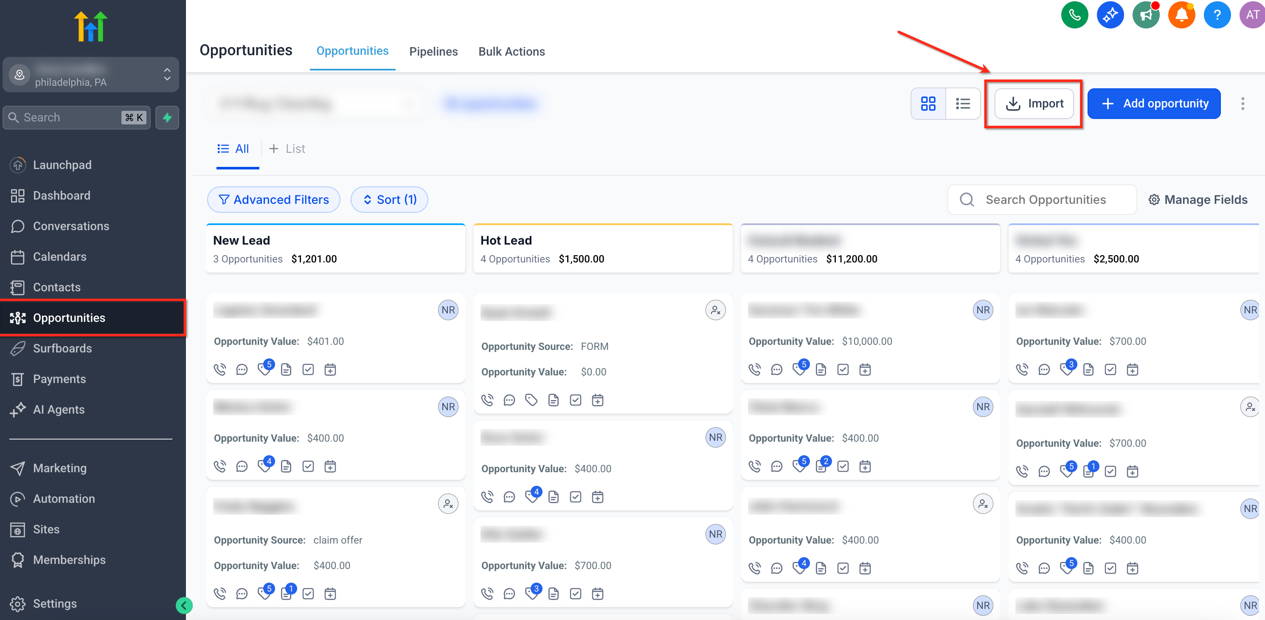
Task: Open the Sort (1) dropdown
Action: click(389, 200)
